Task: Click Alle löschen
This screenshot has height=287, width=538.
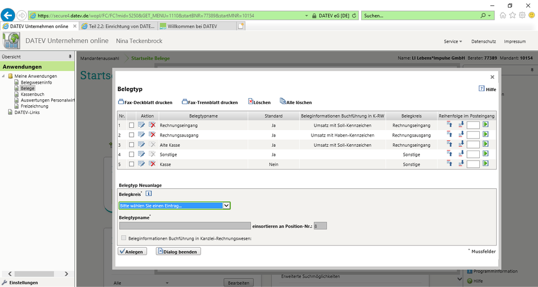Action: coord(296,102)
